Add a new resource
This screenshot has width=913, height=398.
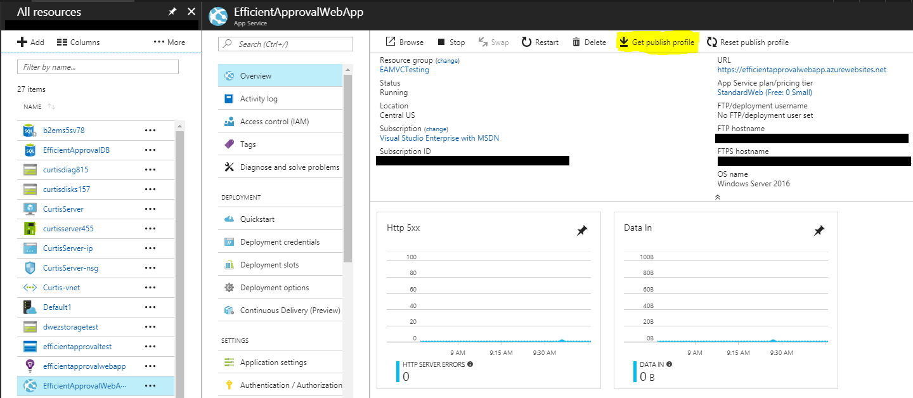point(30,42)
